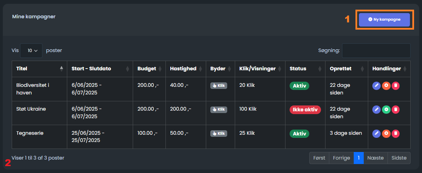Jump to the Sidste page

399,158
